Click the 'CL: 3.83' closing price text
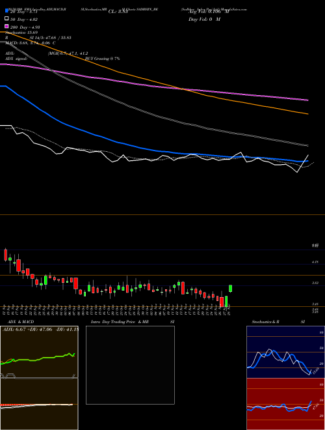 (118, 12)
